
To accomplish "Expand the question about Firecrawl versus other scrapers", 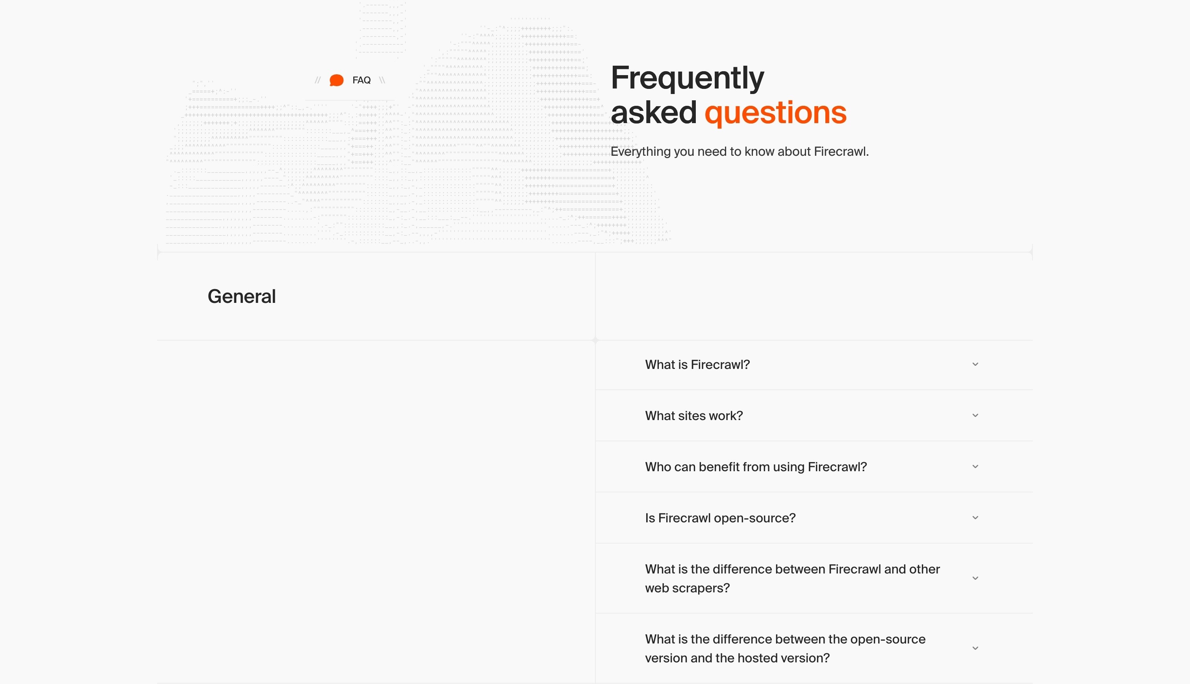I will click(975, 578).
